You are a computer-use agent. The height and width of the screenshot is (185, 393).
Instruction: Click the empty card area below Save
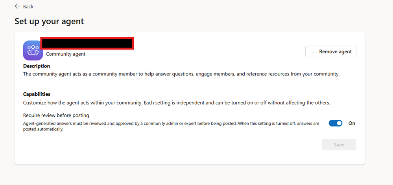coord(190,157)
